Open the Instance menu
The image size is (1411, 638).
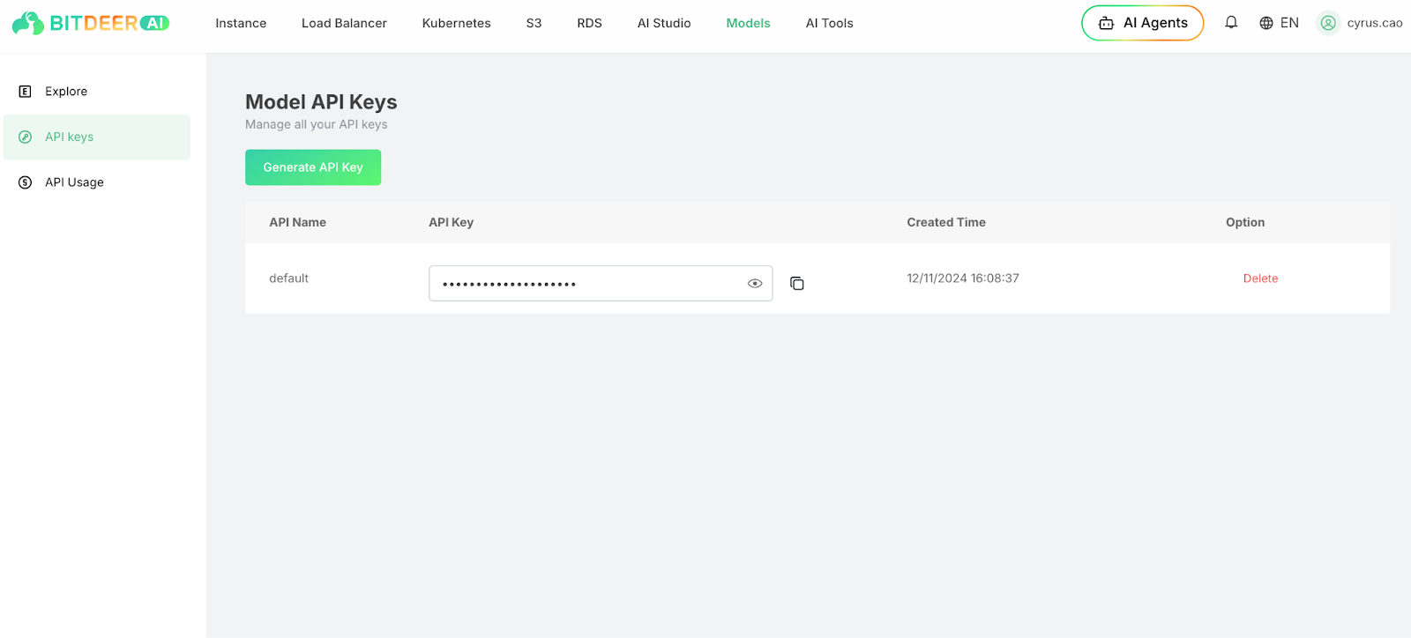point(241,24)
